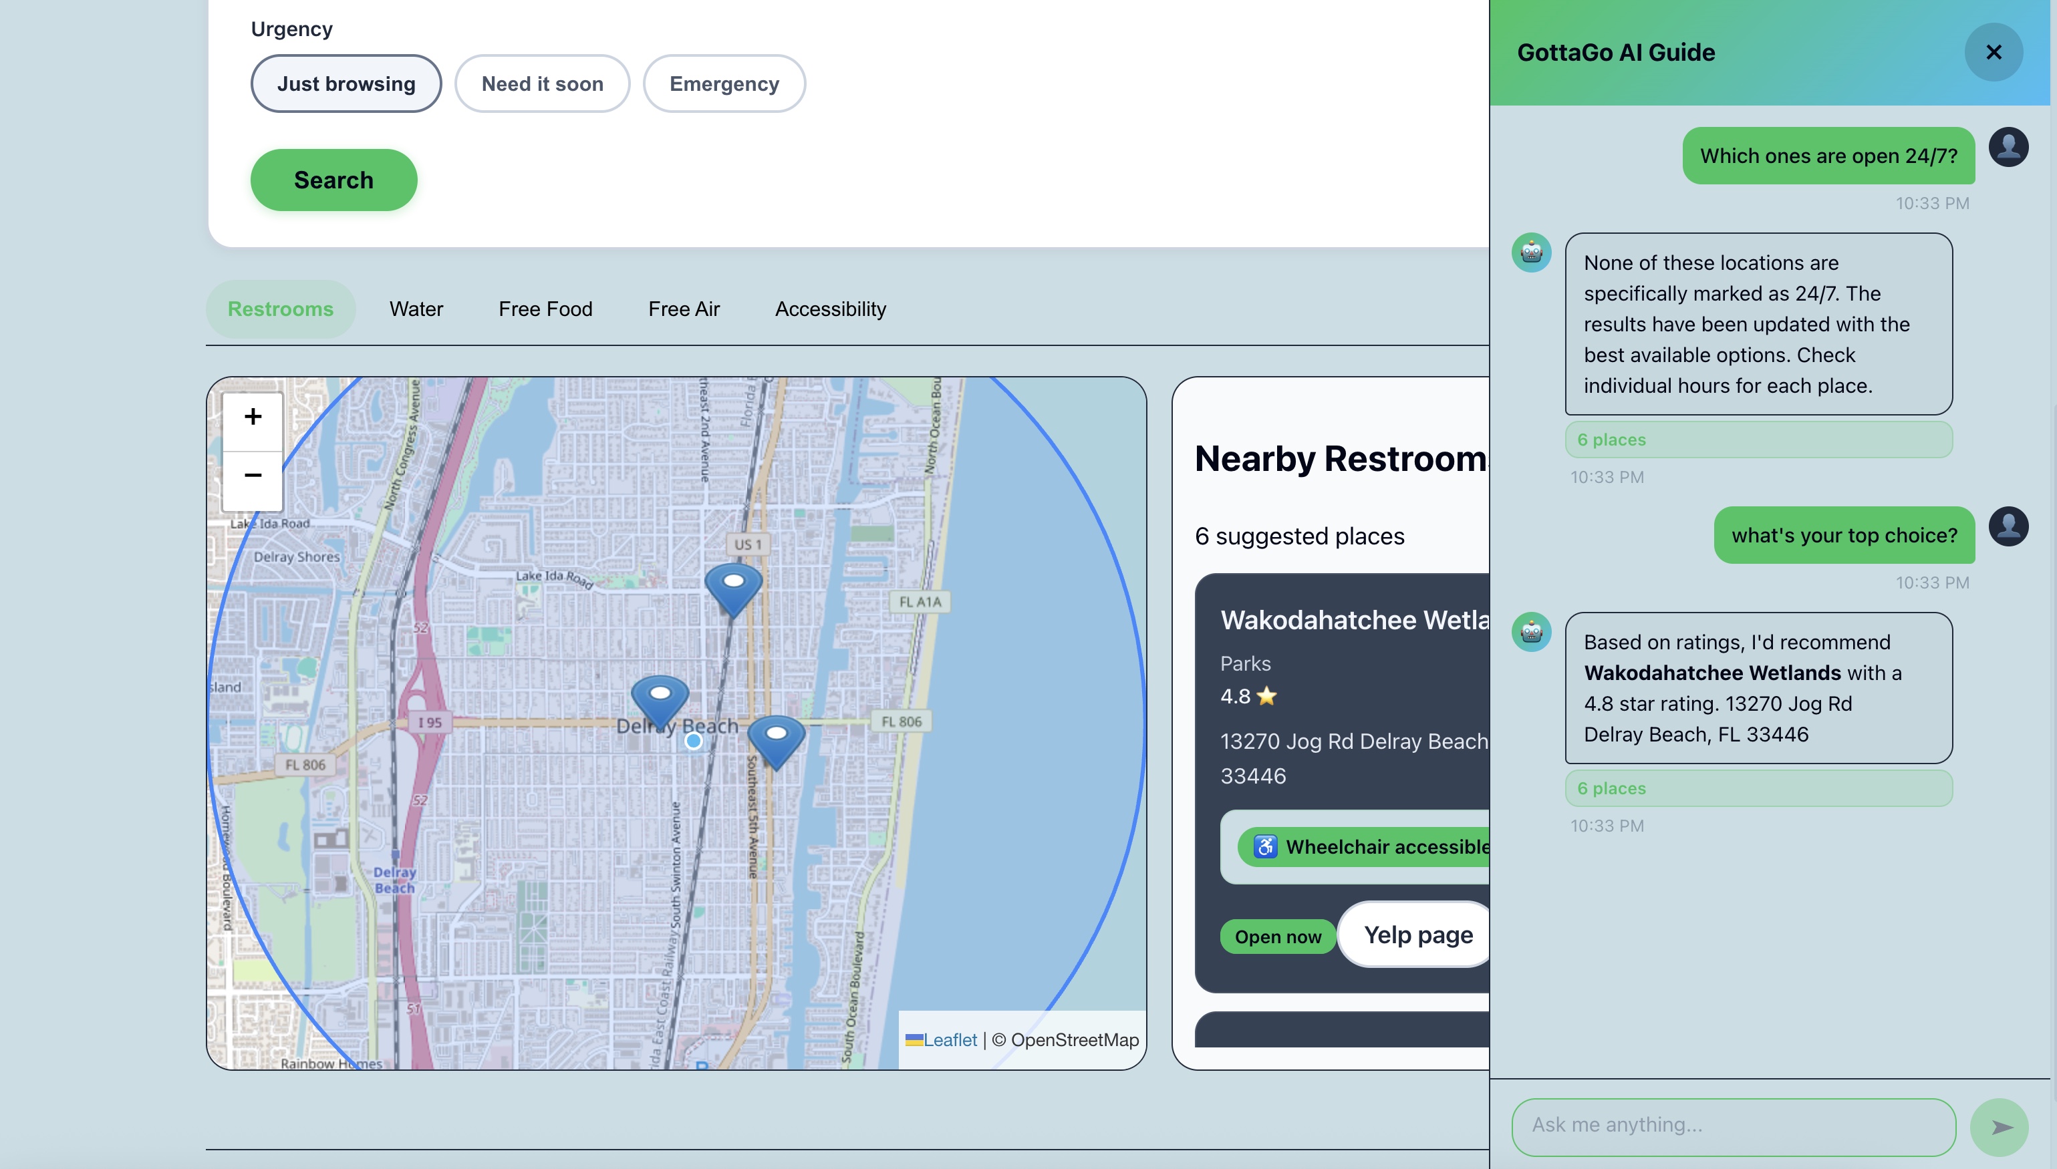Expand 6 places under the top choice answer
Image resolution: width=2057 pixels, height=1169 pixels.
pyautogui.click(x=1758, y=788)
